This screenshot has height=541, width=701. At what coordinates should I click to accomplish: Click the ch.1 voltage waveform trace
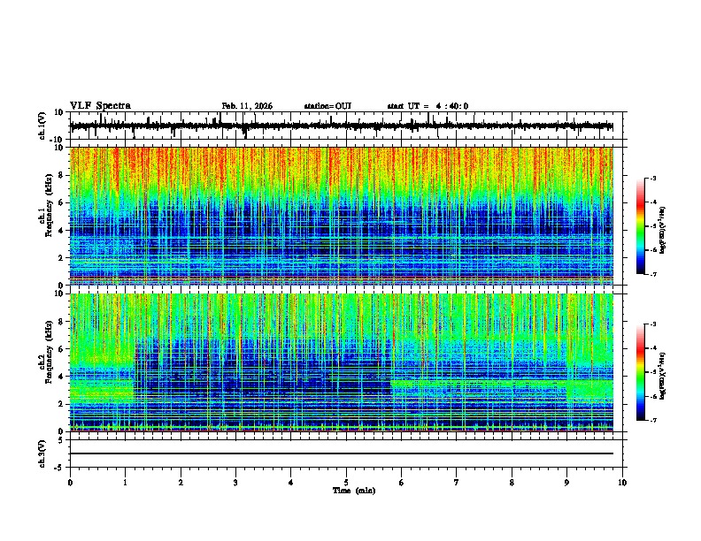341,126
